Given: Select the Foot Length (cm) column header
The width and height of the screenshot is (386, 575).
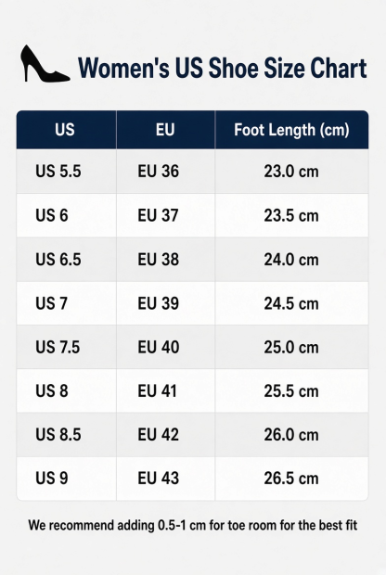Looking at the screenshot, I should coord(291,130).
